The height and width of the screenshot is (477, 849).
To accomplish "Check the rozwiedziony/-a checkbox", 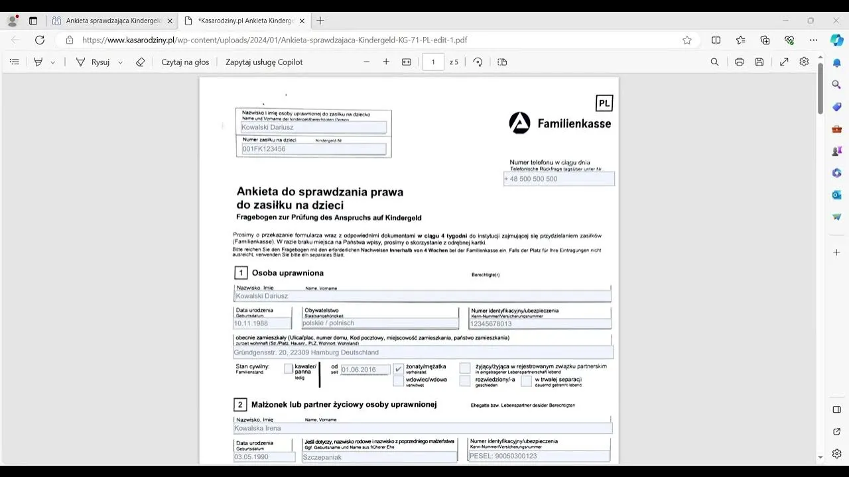I will tap(465, 381).
